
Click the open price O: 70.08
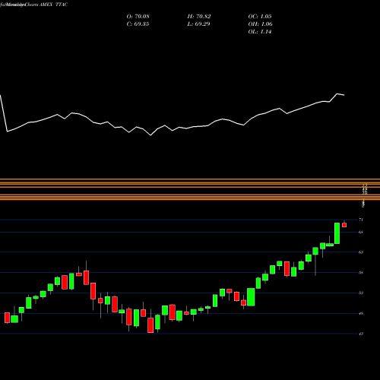138,17
